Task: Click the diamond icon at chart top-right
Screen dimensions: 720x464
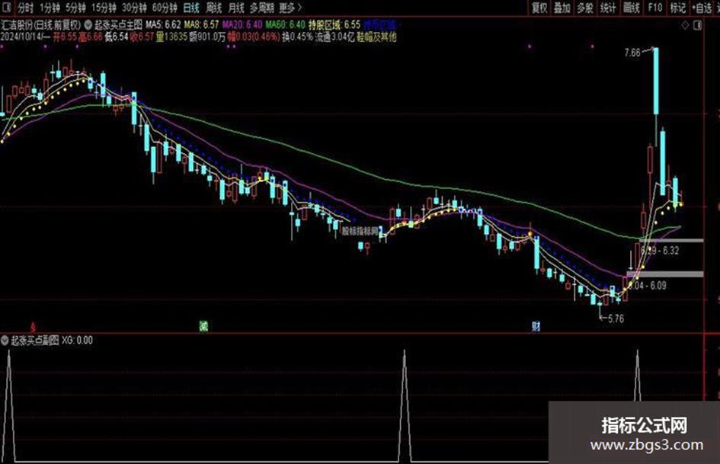Action: click(685, 25)
